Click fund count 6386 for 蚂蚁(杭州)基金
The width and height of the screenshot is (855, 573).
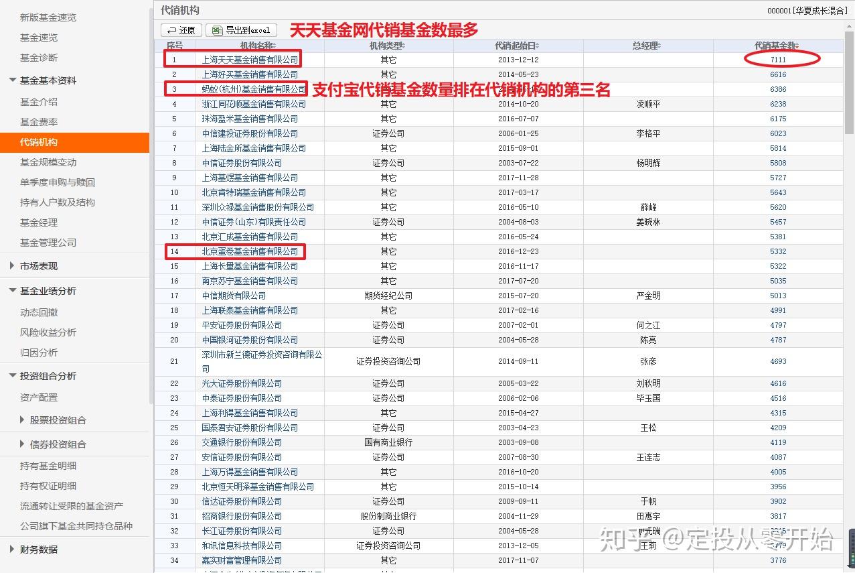point(778,89)
